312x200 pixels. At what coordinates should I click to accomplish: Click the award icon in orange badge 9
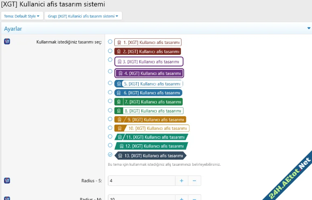click(119, 119)
